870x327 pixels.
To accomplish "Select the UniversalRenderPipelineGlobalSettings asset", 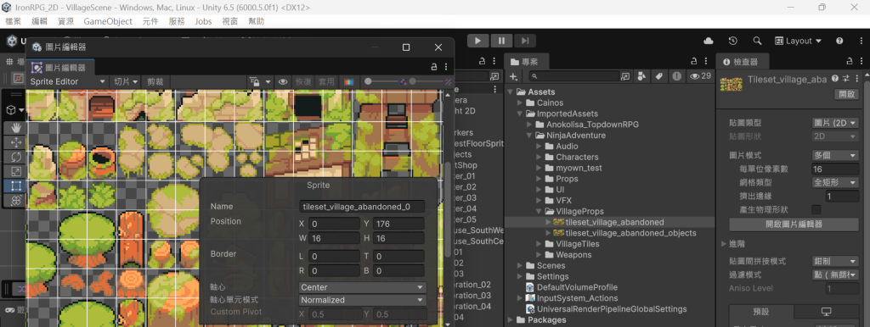I will point(612,308).
